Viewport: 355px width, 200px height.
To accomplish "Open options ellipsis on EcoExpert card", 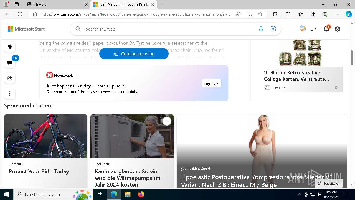I will pos(167,121).
